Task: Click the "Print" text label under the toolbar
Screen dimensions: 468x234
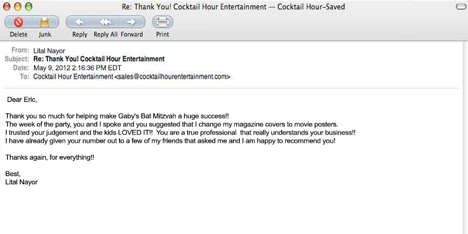Action: pyautogui.click(x=162, y=35)
